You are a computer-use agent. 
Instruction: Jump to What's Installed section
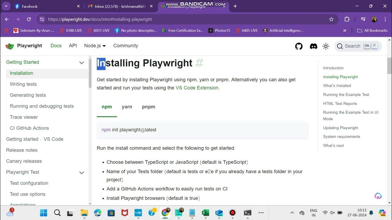[337, 86]
